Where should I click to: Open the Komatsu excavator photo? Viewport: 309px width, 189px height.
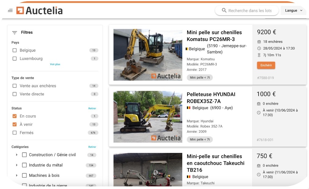tap(148, 55)
